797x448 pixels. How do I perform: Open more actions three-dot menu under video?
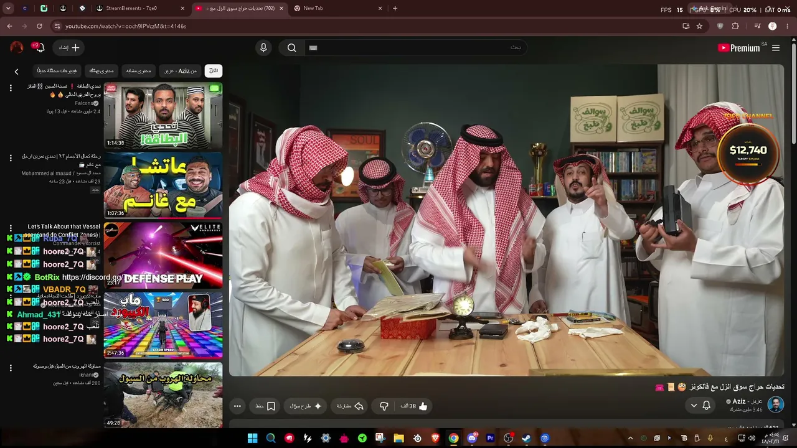(x=237, y=406)
